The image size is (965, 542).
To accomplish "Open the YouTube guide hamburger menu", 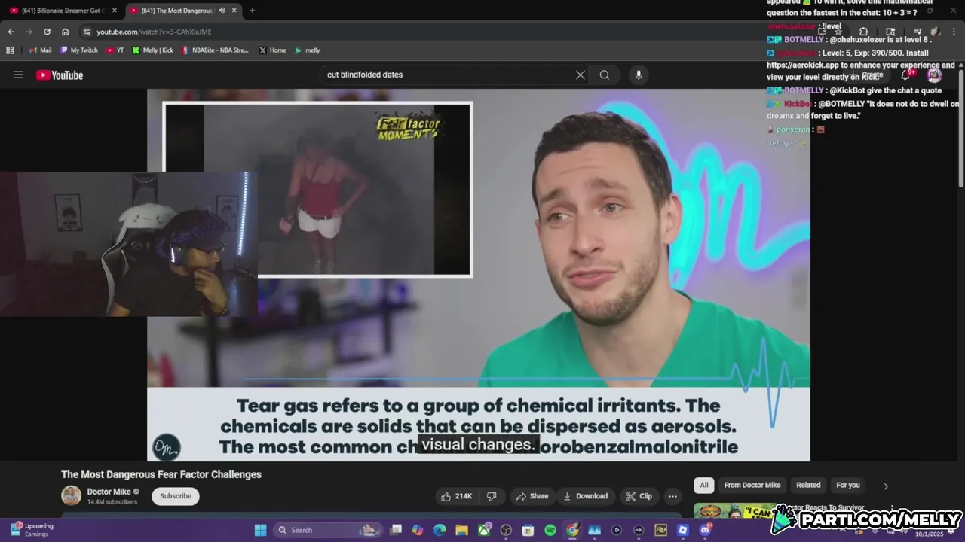I will tap(18, 75).
